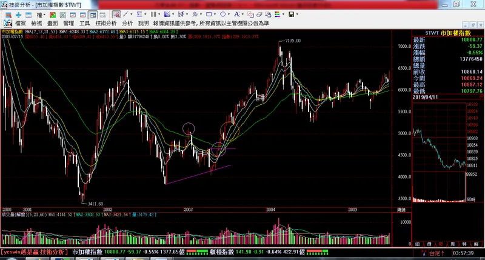The height and width of the screenshot is (260, 485).
Task: Select the text annotation A tool
Action: pyautogui.click(x=236, y=14)
